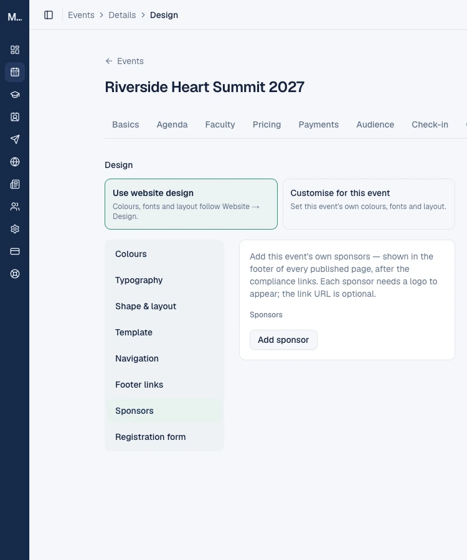Open the Colours design section
Screen dimensions: 467x560
(x=164, y=254)
